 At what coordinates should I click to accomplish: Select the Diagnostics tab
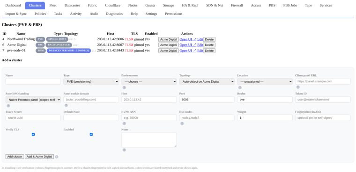114,14
